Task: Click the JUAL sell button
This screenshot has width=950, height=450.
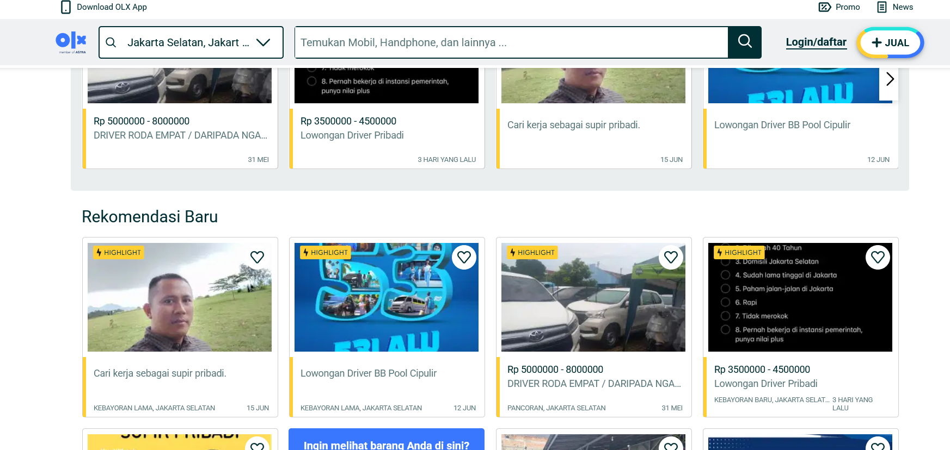Action: (891, 43)
